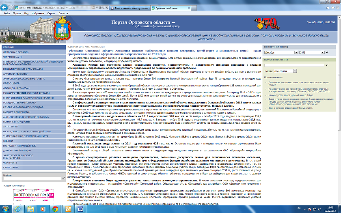Open ОБРАЩЕНИЯ ГРАЖДАН sidebar link

[34, 88]
